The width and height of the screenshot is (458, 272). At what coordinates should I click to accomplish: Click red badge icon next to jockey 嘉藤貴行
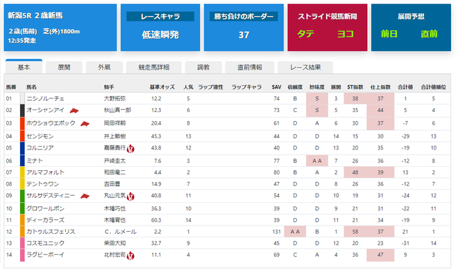tap(130, 149)
